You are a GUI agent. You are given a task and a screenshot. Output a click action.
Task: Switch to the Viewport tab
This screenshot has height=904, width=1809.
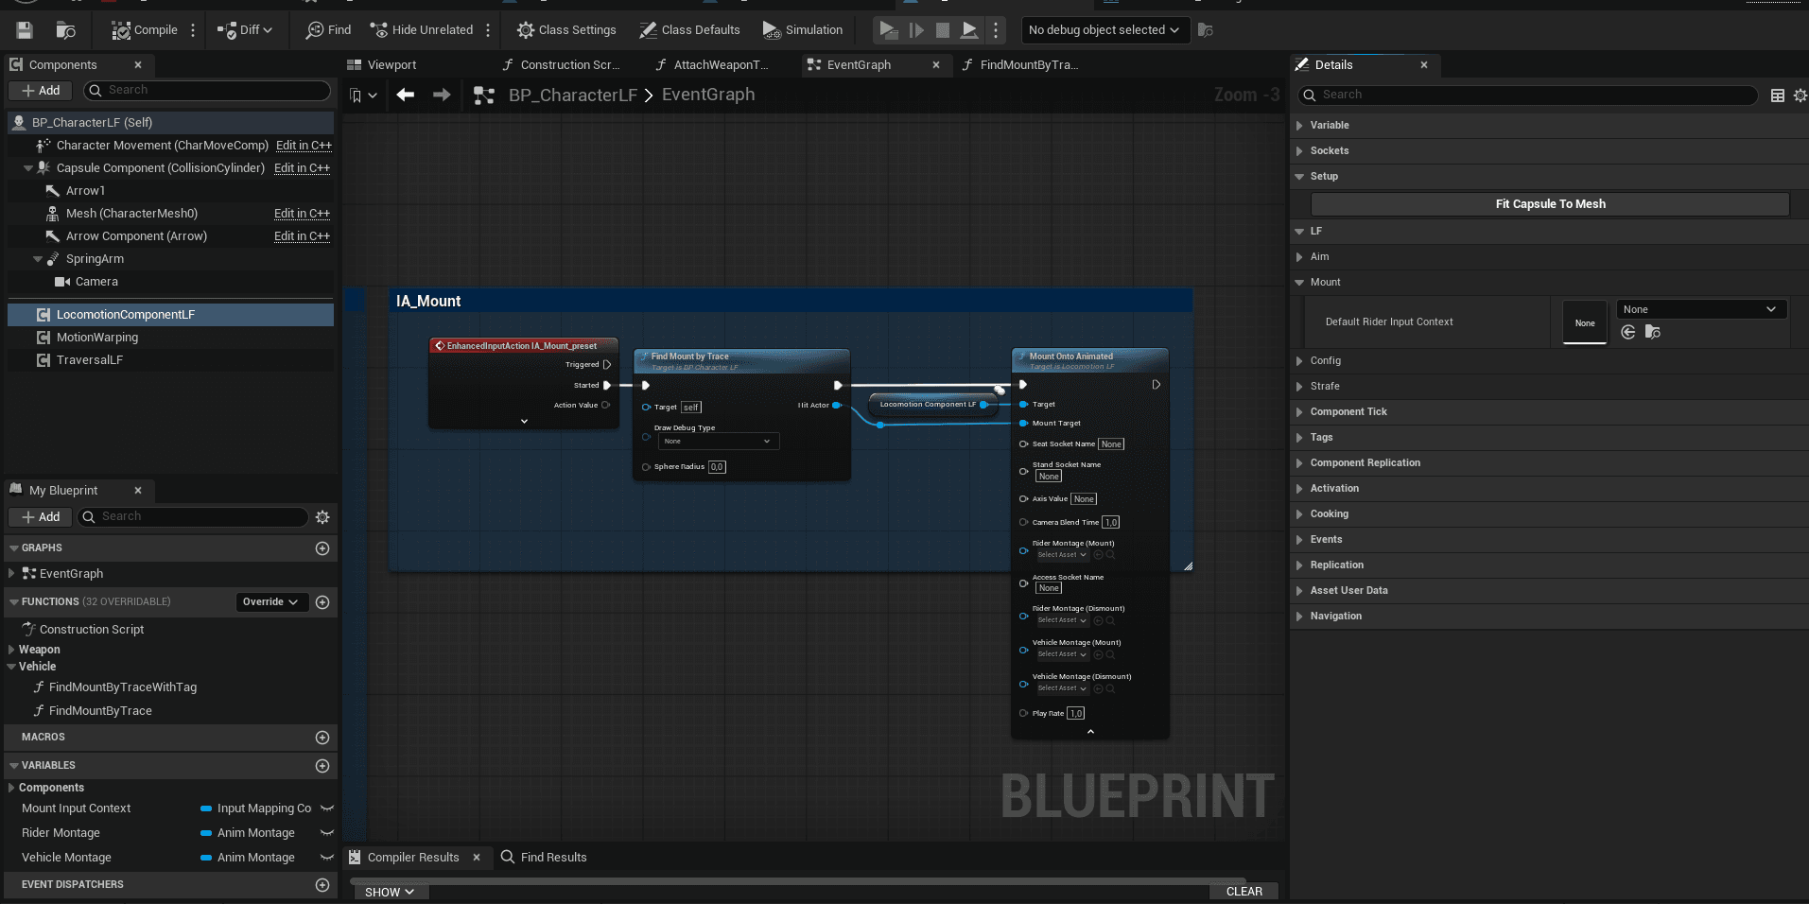click(391, 65)
